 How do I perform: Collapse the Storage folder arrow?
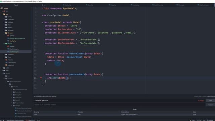pyautogui.click(x=12, y=106)
